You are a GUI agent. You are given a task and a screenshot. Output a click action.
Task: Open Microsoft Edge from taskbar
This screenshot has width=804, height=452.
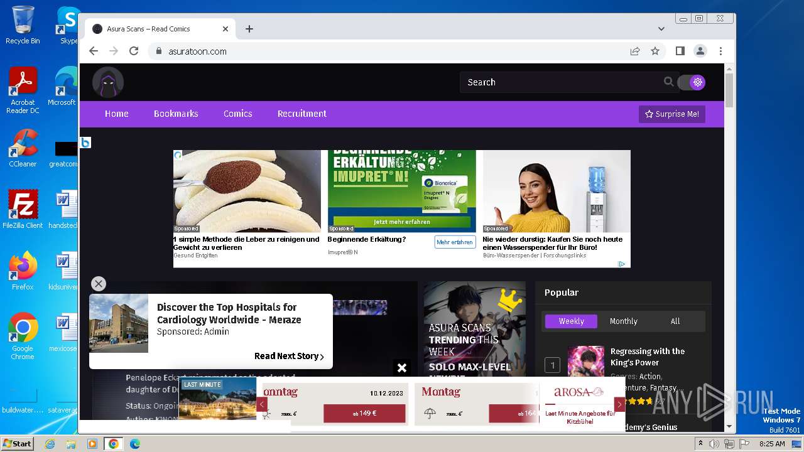(x=135, y=444)
